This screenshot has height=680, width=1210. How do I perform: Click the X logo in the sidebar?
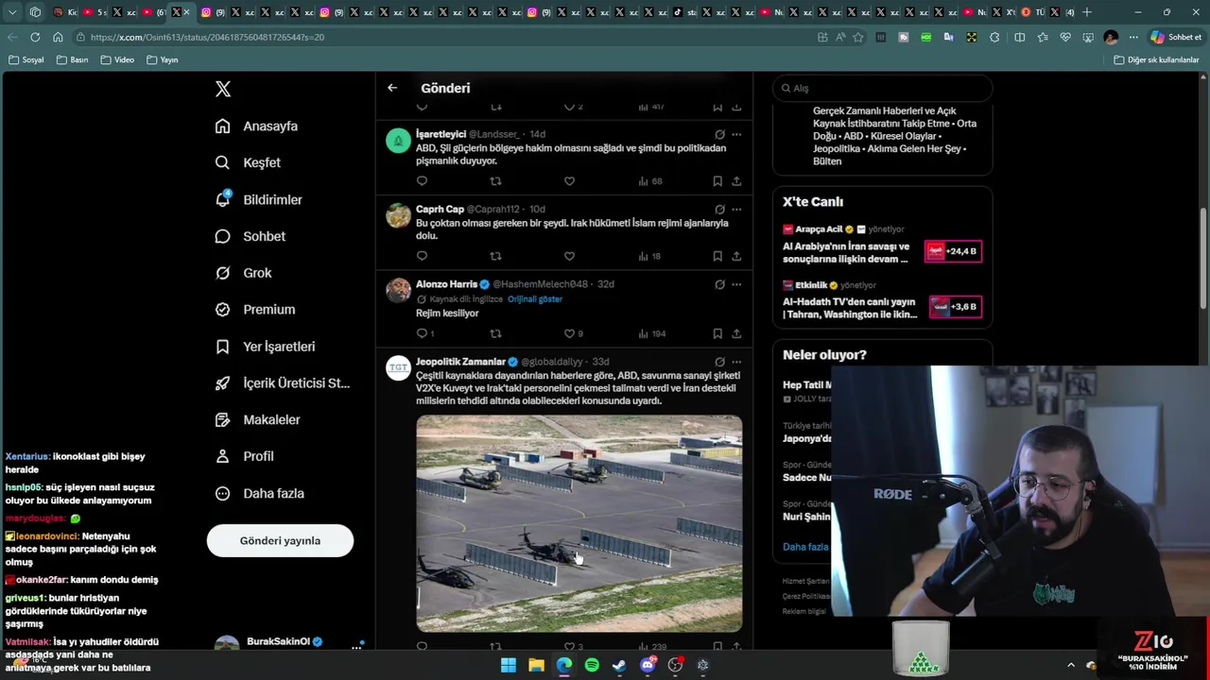pyautogui.click(x=223, y=89)
